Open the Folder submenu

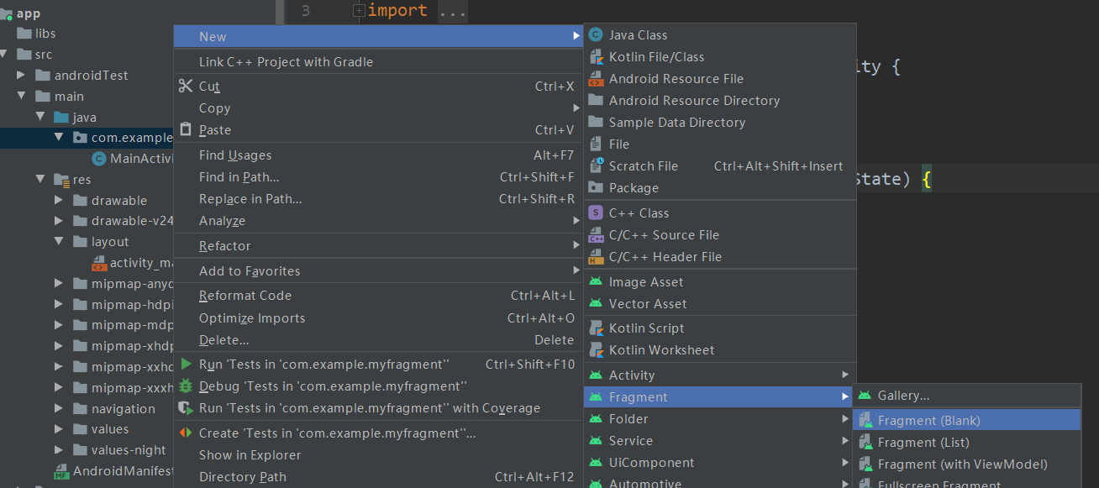point(720,419)
